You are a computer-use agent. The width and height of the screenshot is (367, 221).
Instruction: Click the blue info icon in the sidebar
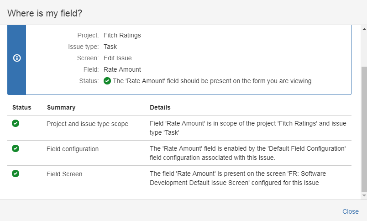click(x=17, y=58)
